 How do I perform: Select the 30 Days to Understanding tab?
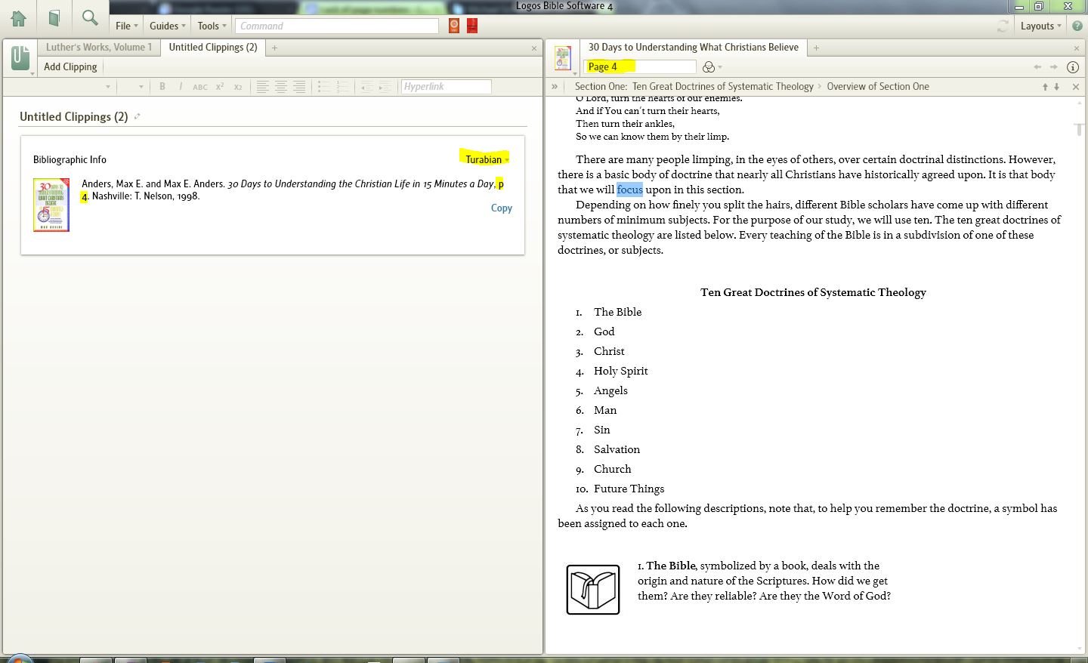[x=694, y=47]
